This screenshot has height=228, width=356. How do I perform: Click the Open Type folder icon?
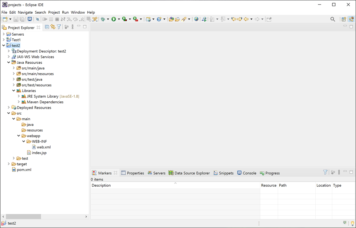click(x=171, y=19)
